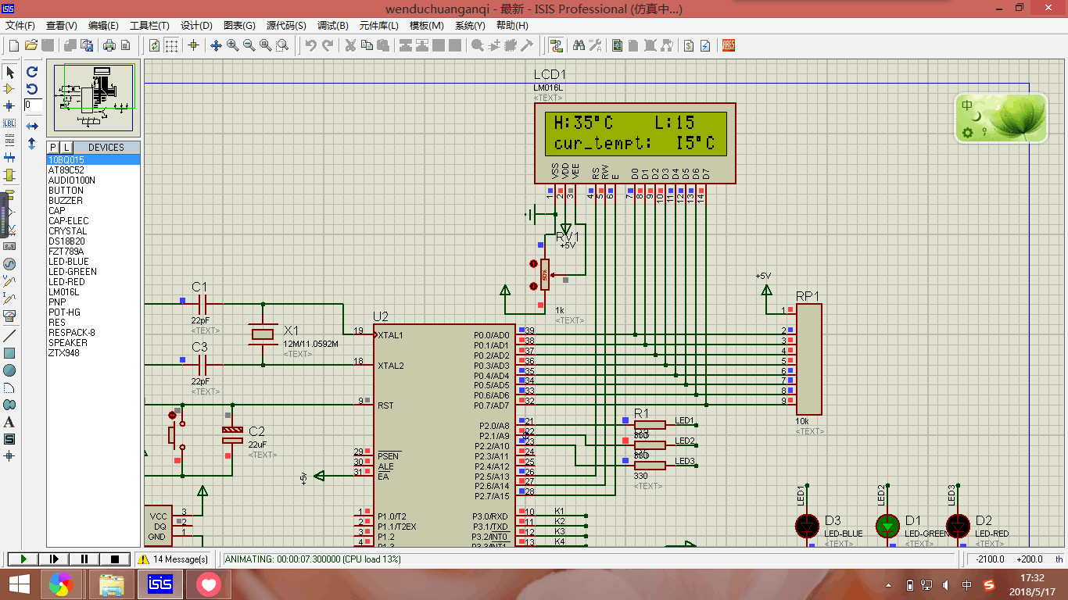
Task: Open the design explorer icon
Action: point(617,45)
